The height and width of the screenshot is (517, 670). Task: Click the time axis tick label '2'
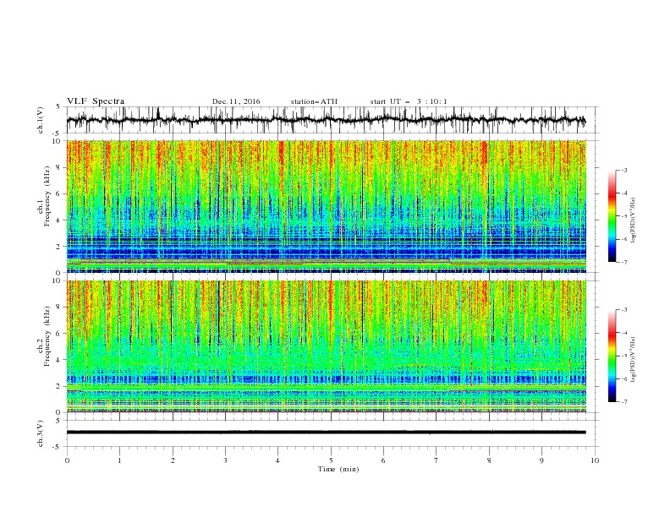click(173, 460)
